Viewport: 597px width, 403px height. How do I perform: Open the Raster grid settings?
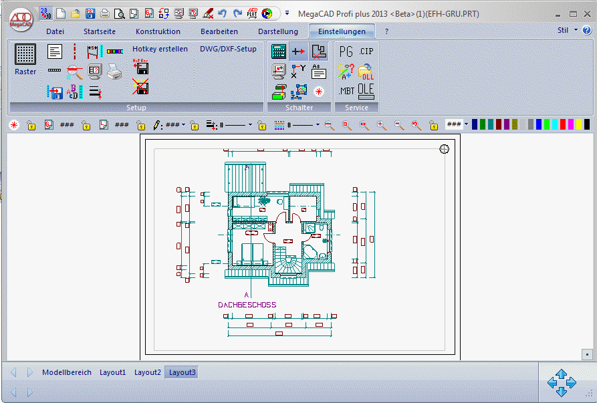point(25,59)
